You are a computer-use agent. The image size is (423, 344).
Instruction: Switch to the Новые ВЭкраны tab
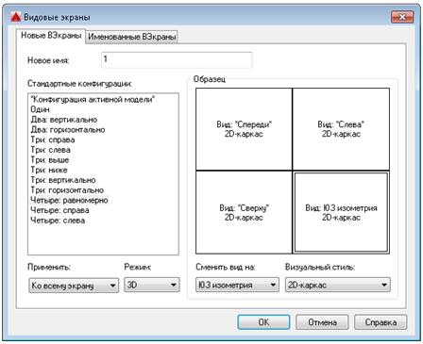coord(51,36)
